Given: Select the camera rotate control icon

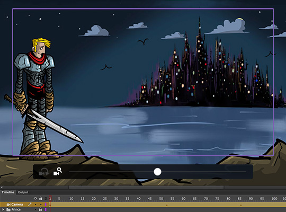Looking at the screenshot, I should pyautogui.click(x=43, y=172).
